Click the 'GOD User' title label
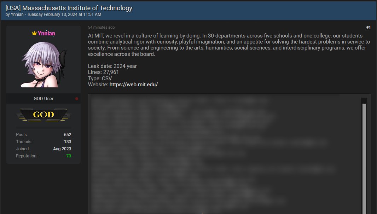Viewport: 377px width, 214px height. tap(43, 99)
